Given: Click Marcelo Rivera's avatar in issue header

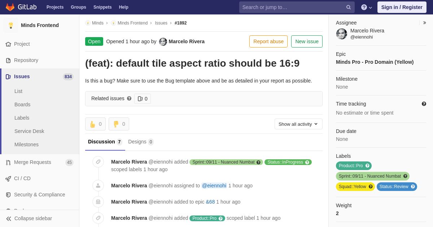Looking at the screenshot, I should 163,41.
